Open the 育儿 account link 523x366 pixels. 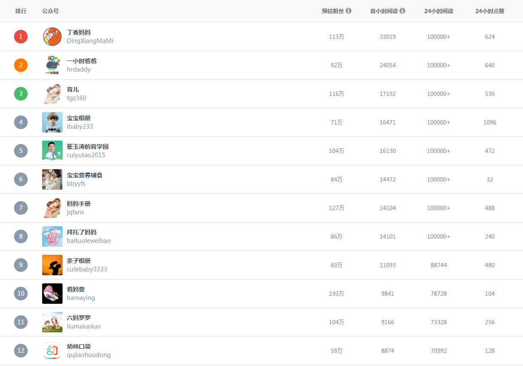pos(73,89)
